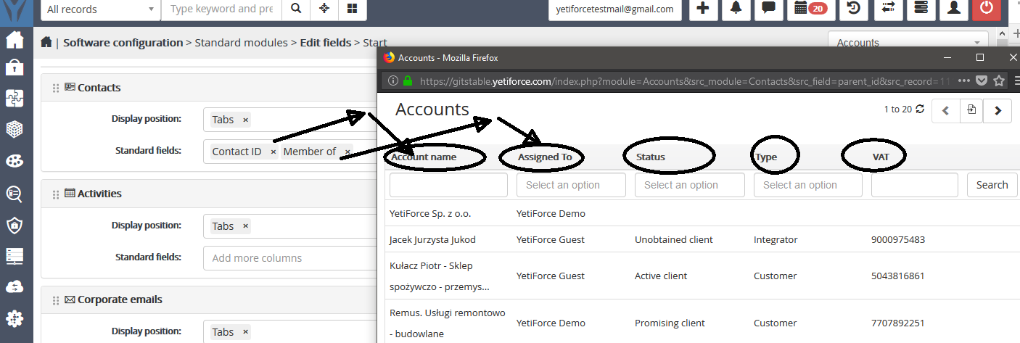Click the plus quick-create icon
The width and height of the screenshot is (1020, 343).
pyautogui.click(x=702, y=9)
